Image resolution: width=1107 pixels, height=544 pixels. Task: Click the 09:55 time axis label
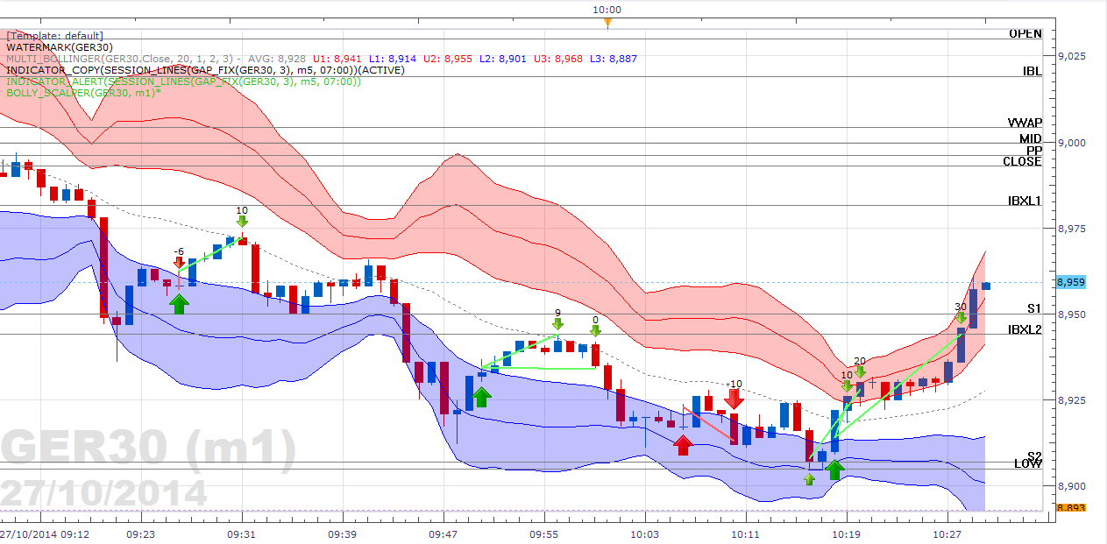pos(544,533)
